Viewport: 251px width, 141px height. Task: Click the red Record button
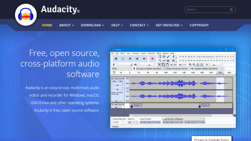coord(152,59)
